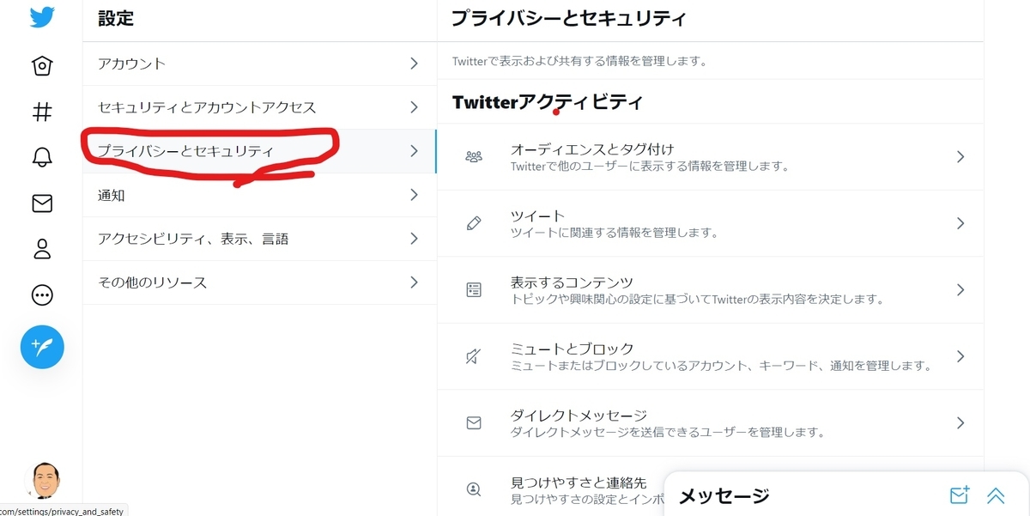Click the chevron on 通知 row
Image resolution: width=1030 pixels, height=516 pixels.
(x=414, y=195)
